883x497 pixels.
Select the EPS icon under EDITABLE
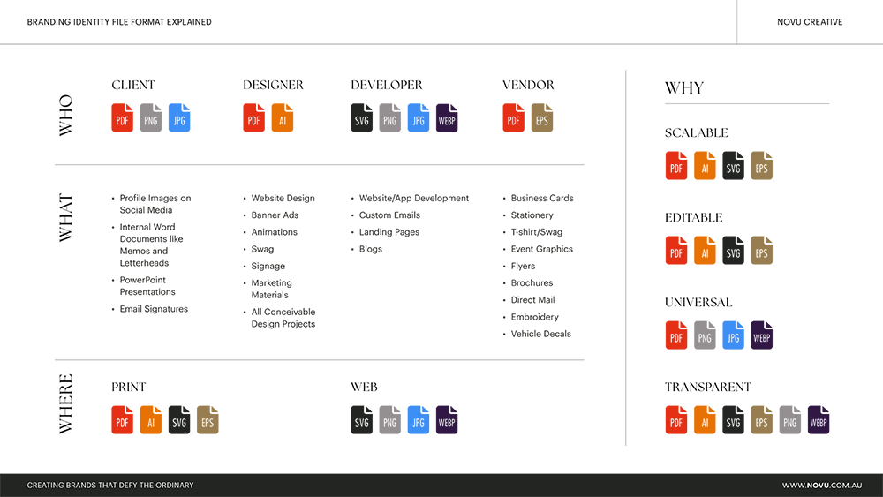(x=761, y=251)
